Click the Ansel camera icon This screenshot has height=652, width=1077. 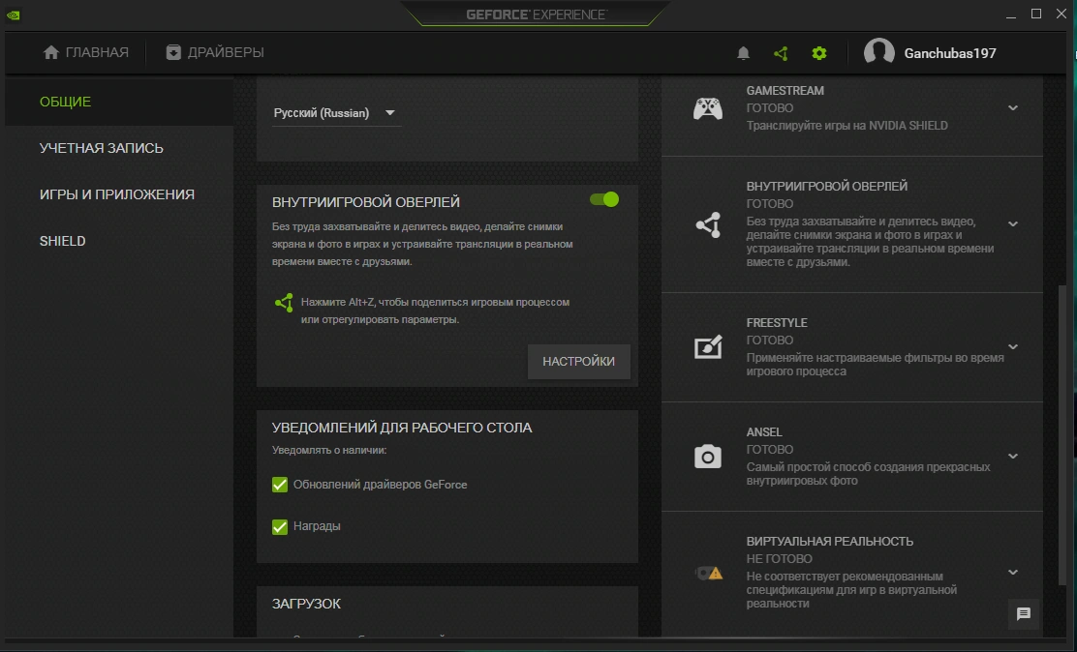pos(708,457)
